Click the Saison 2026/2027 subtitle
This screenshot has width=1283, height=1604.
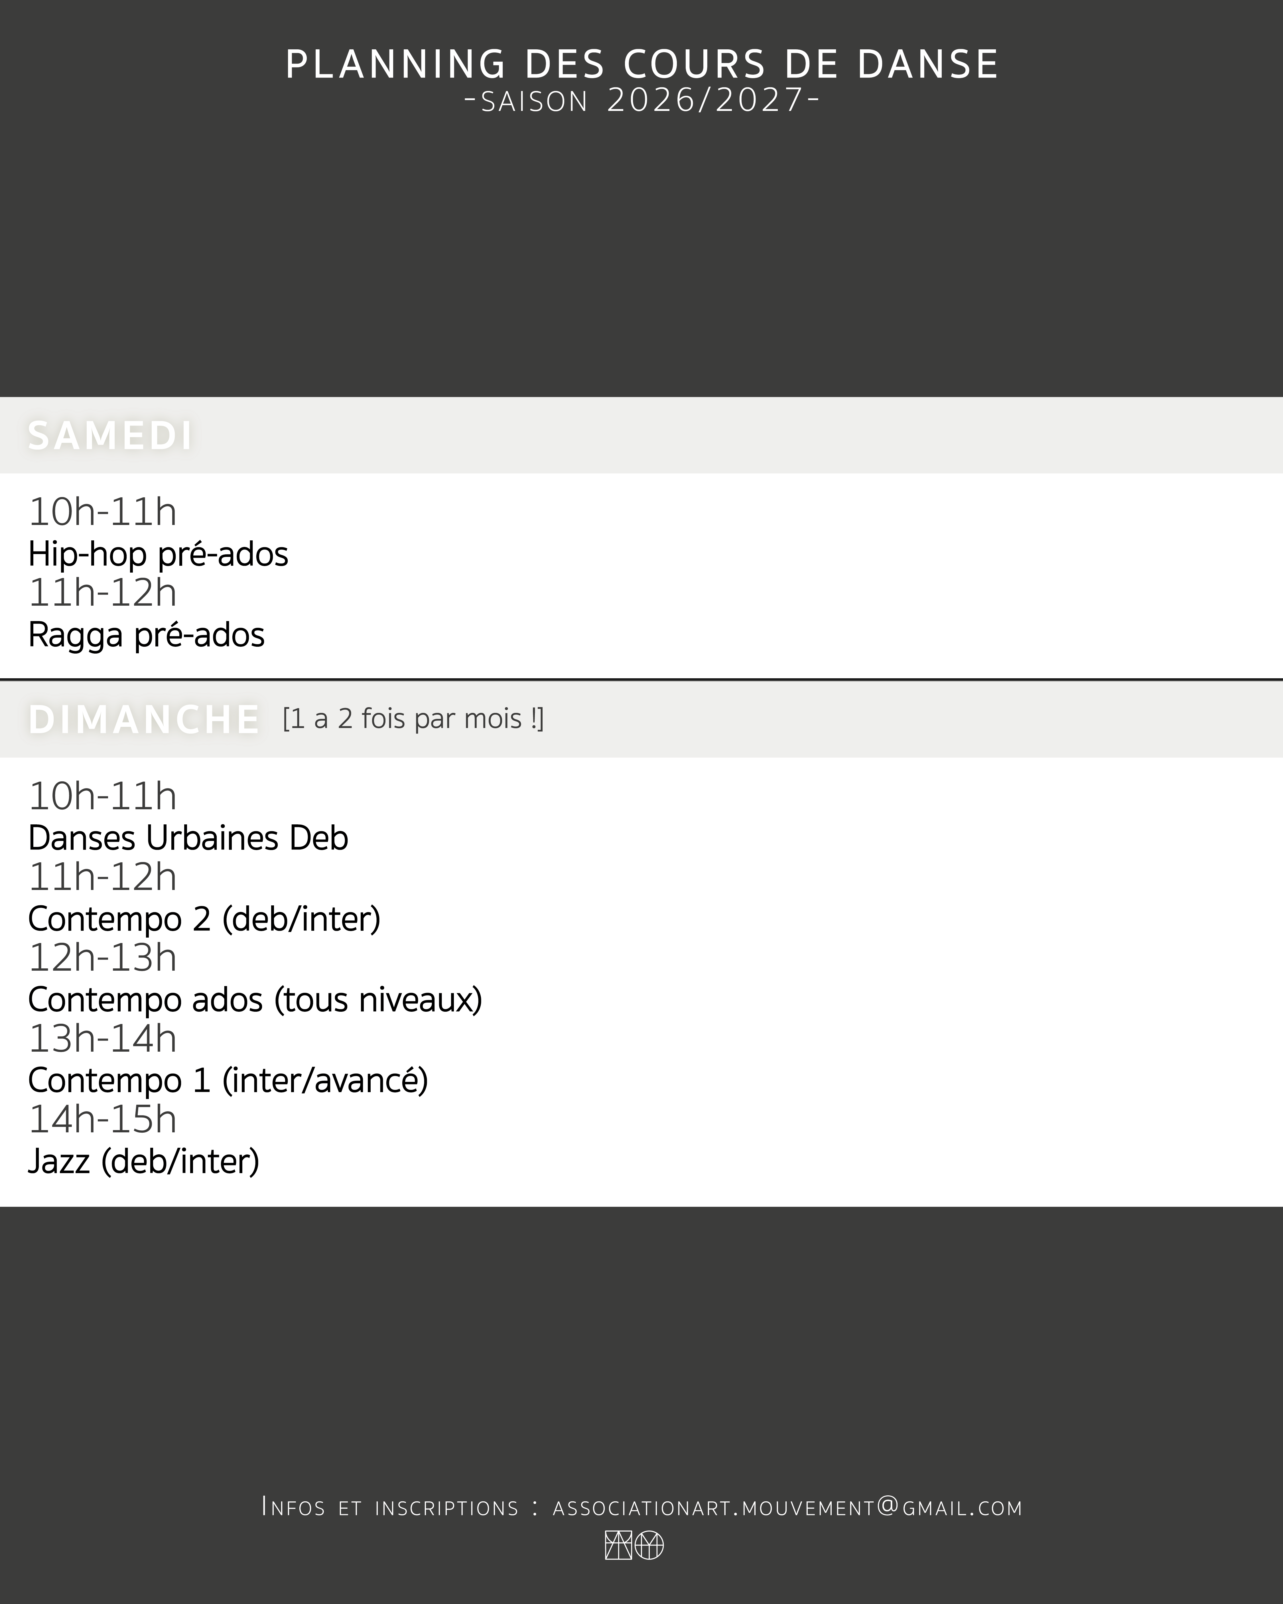coord(642,100)
